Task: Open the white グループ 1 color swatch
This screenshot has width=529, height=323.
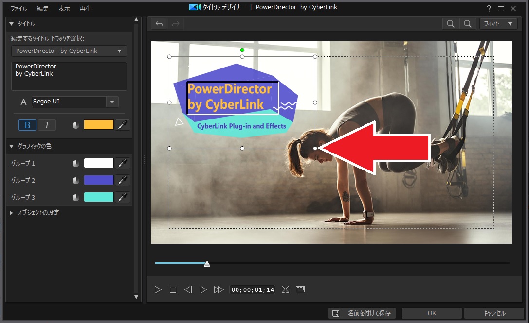Action: click(x=98, y=163)
